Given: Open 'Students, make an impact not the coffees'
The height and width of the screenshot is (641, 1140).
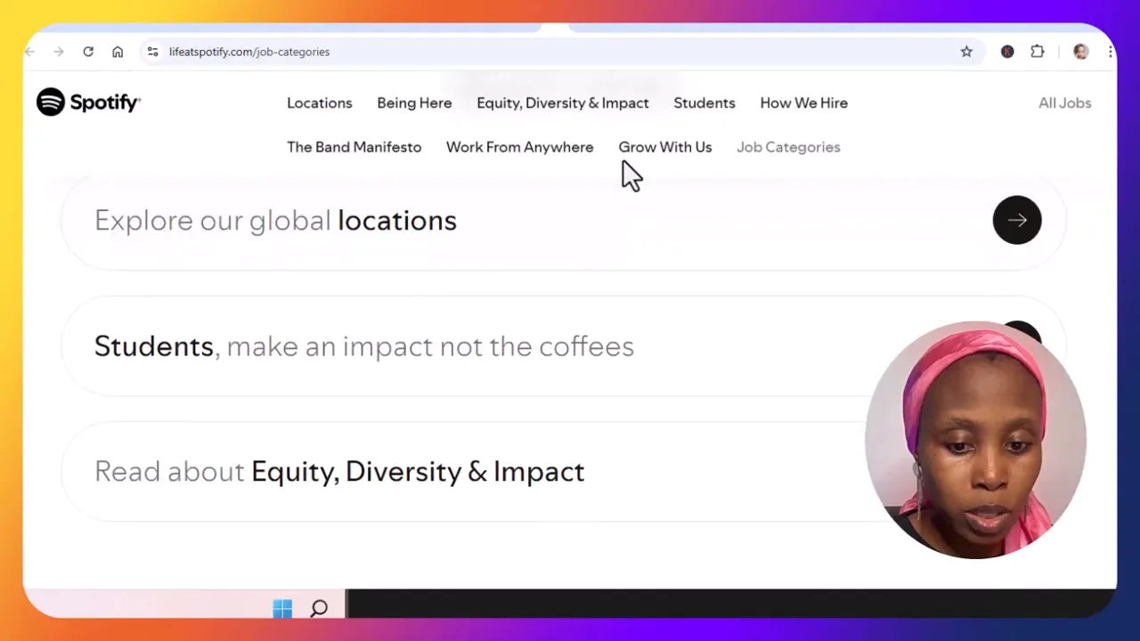Looking at the screenshot, I should click(x=563, y=346).
